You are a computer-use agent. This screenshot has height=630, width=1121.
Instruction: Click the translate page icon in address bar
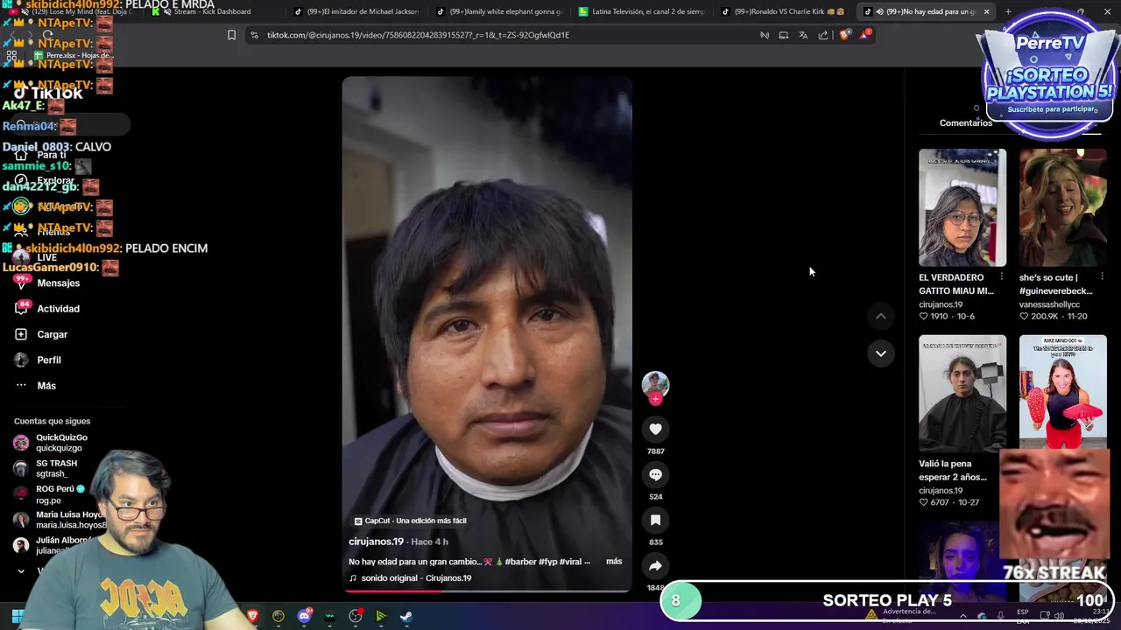[x=803, y=35]
